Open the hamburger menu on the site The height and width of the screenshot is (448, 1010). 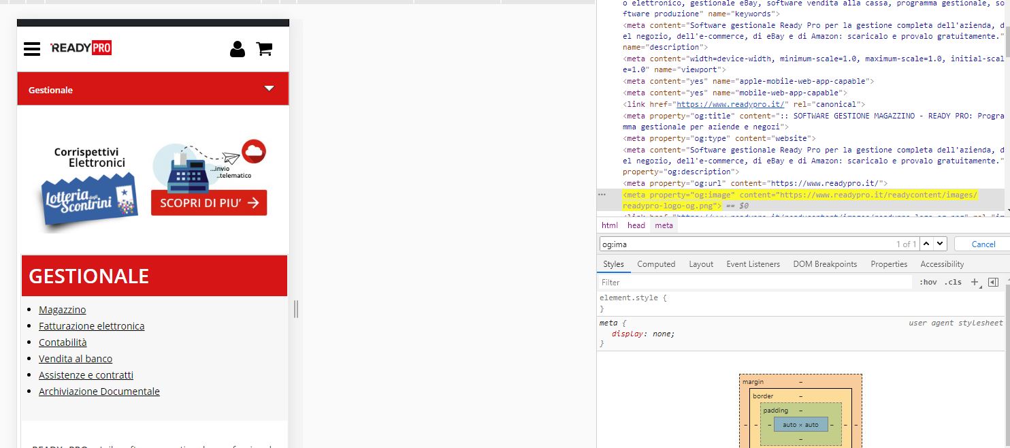32,49
